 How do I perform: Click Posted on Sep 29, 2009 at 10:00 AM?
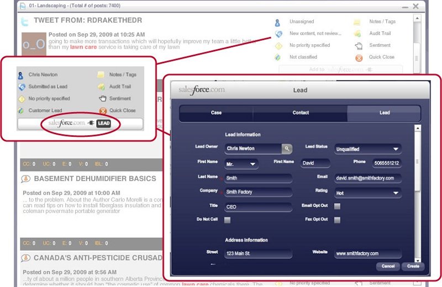point(71,193)
